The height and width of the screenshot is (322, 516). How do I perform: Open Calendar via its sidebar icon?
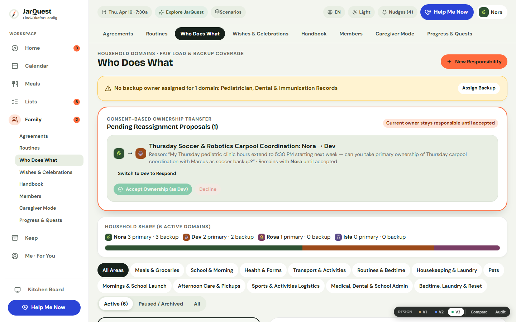click(x=15, y=66)
